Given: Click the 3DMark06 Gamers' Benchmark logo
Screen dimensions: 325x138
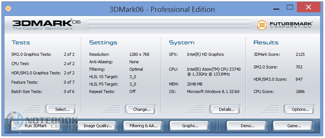Looking at the screenshot, I should pos(46,25).
